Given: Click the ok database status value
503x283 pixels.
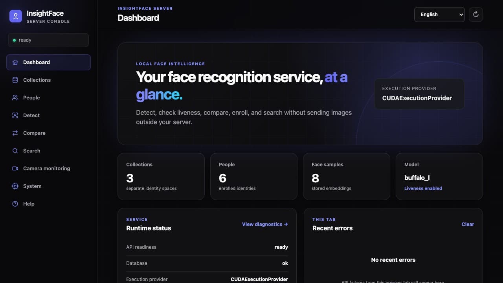Looking at the screenshot, I should [285, 263].
